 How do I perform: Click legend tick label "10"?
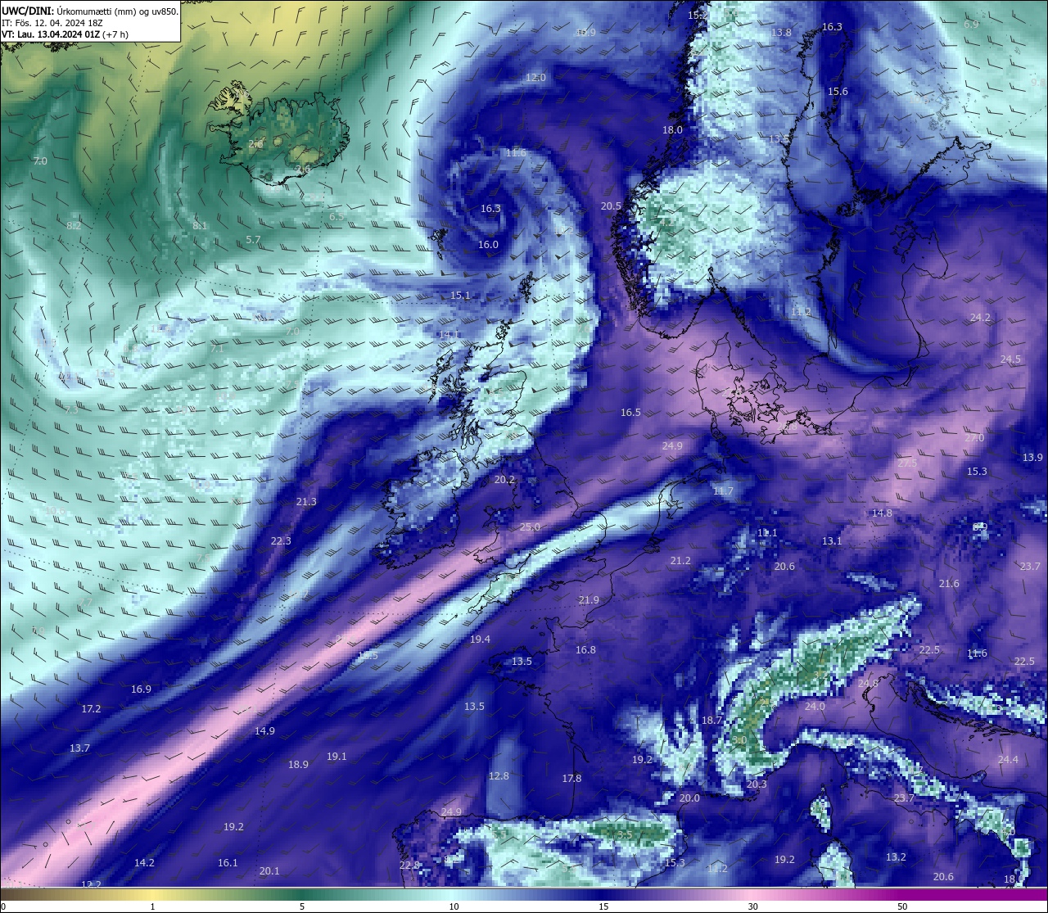[453, 906]
